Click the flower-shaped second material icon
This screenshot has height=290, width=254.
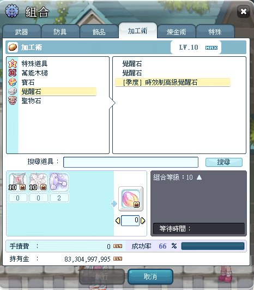(x=38, y=182)
